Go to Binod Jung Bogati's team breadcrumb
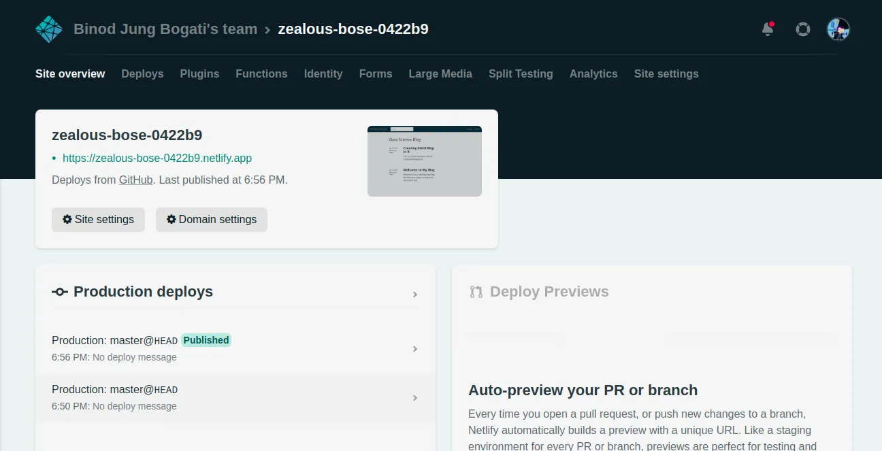882x451 pixels. click(x=165, y=29)
